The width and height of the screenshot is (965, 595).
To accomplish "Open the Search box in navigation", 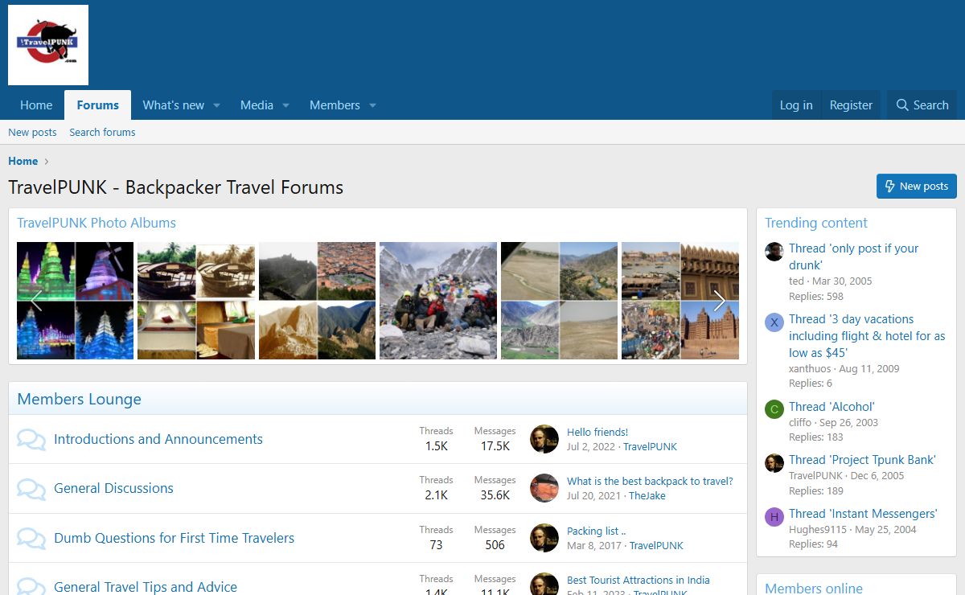I will (x=922, y=105).
